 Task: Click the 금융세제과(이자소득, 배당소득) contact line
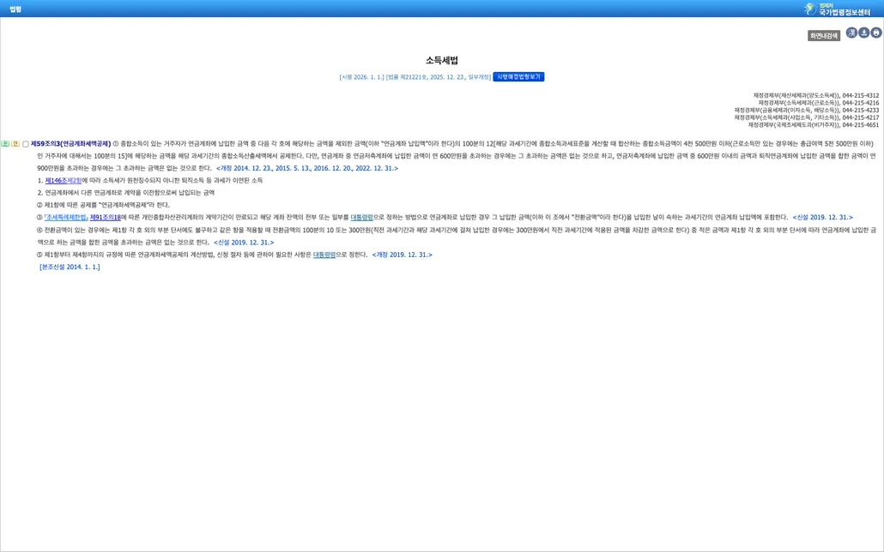click(x=806, y=111)
